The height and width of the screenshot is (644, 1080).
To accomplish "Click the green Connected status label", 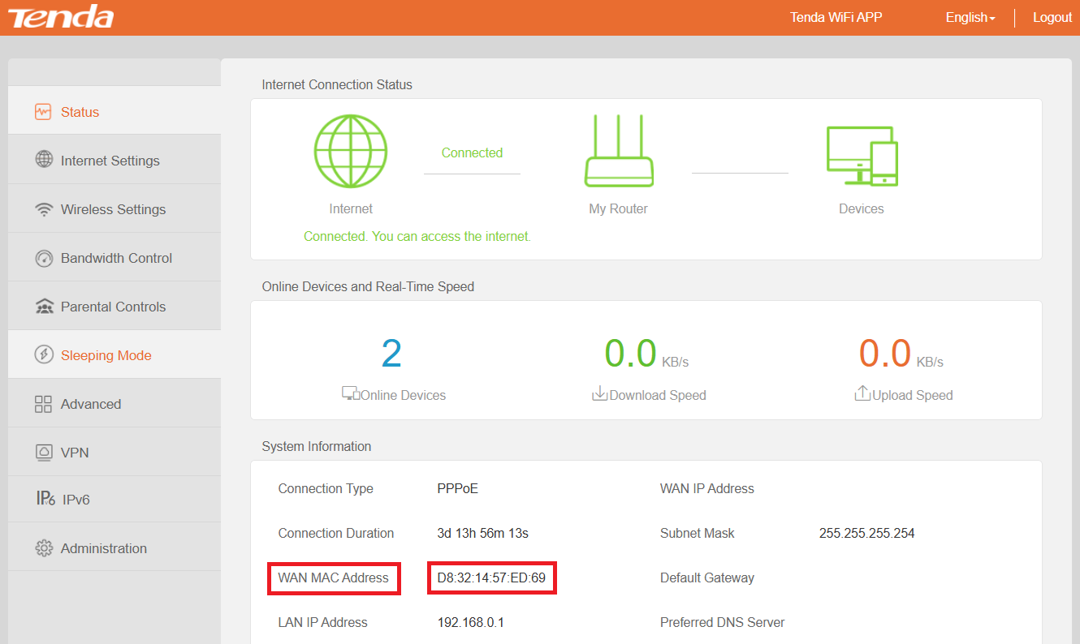I will point(472,152).
